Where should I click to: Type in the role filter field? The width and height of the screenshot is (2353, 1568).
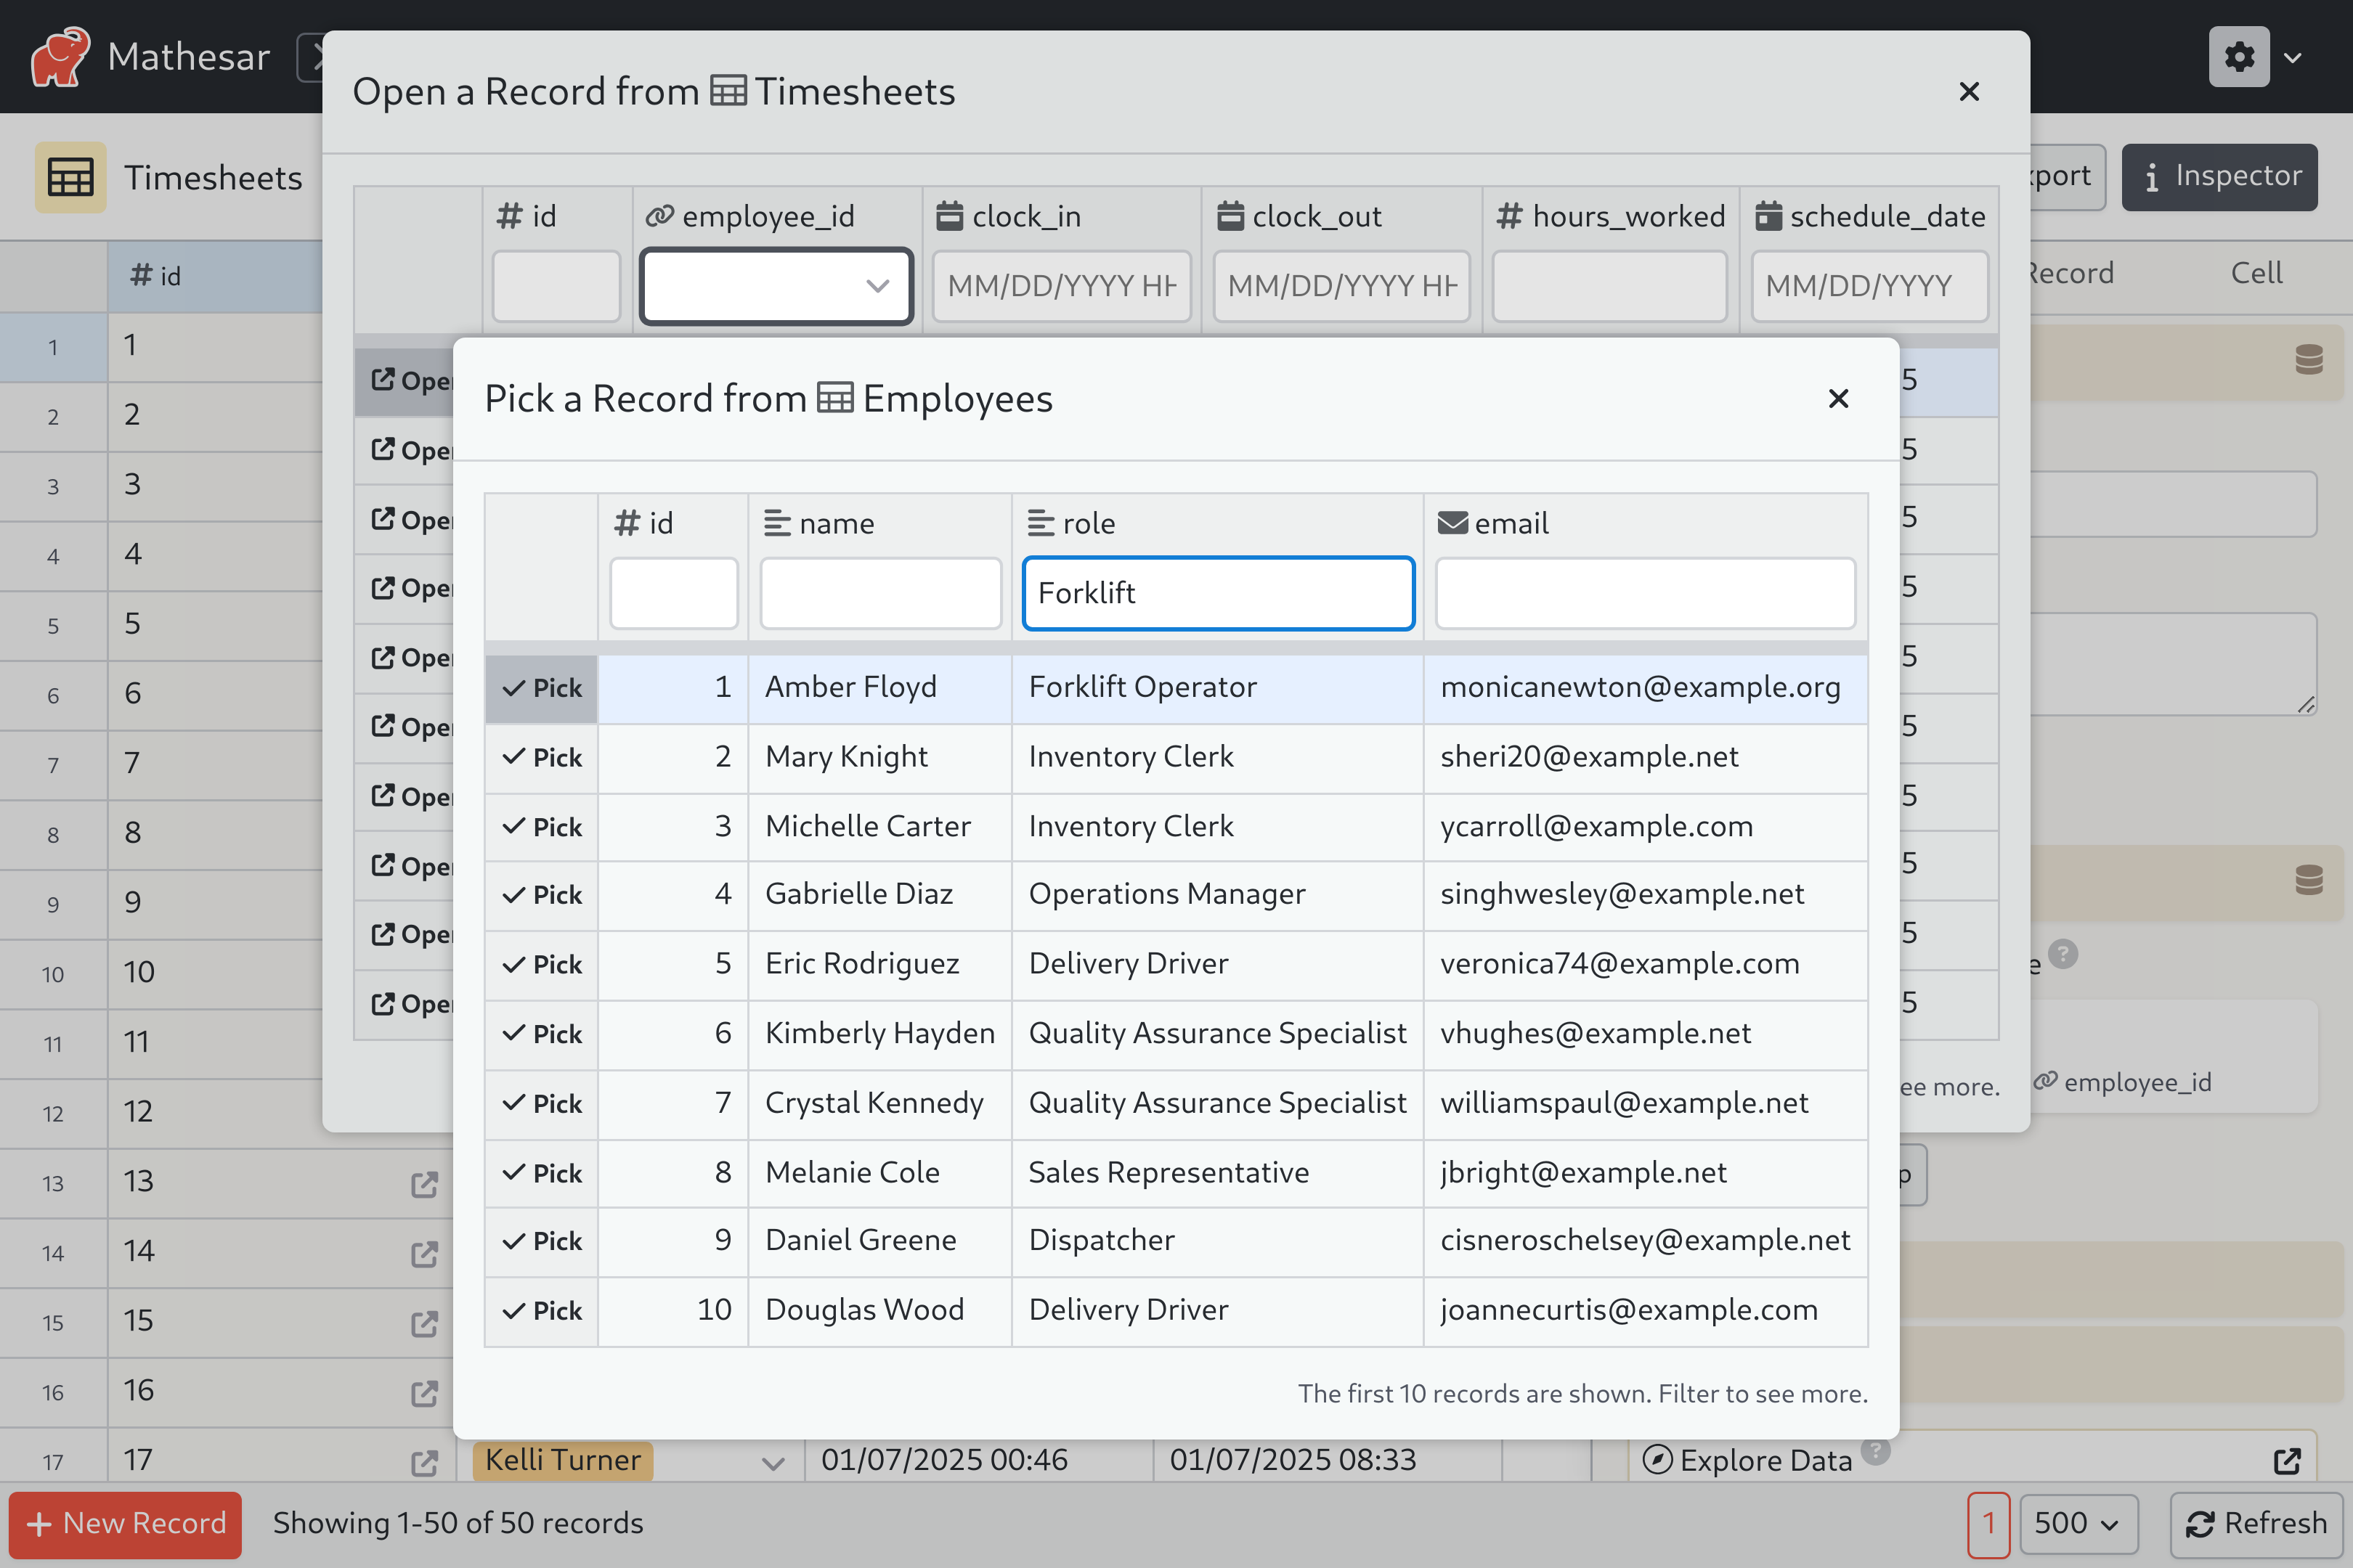click(x=1220, y=592)
